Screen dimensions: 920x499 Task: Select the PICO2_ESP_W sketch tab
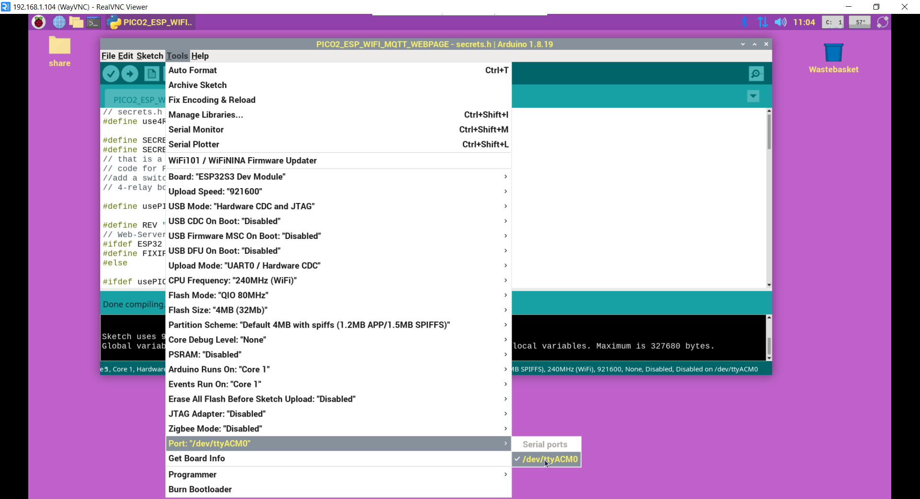[136, 100]
